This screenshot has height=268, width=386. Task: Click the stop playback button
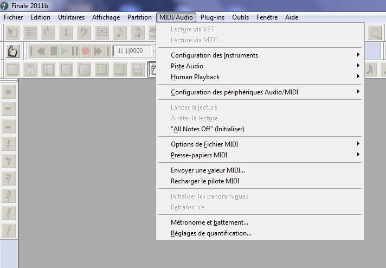pos(54,51)
